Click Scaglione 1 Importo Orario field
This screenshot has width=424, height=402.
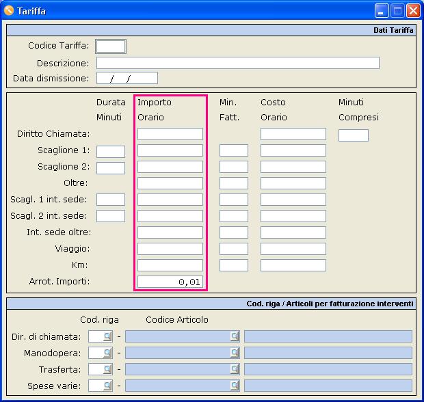coord(170,150)
